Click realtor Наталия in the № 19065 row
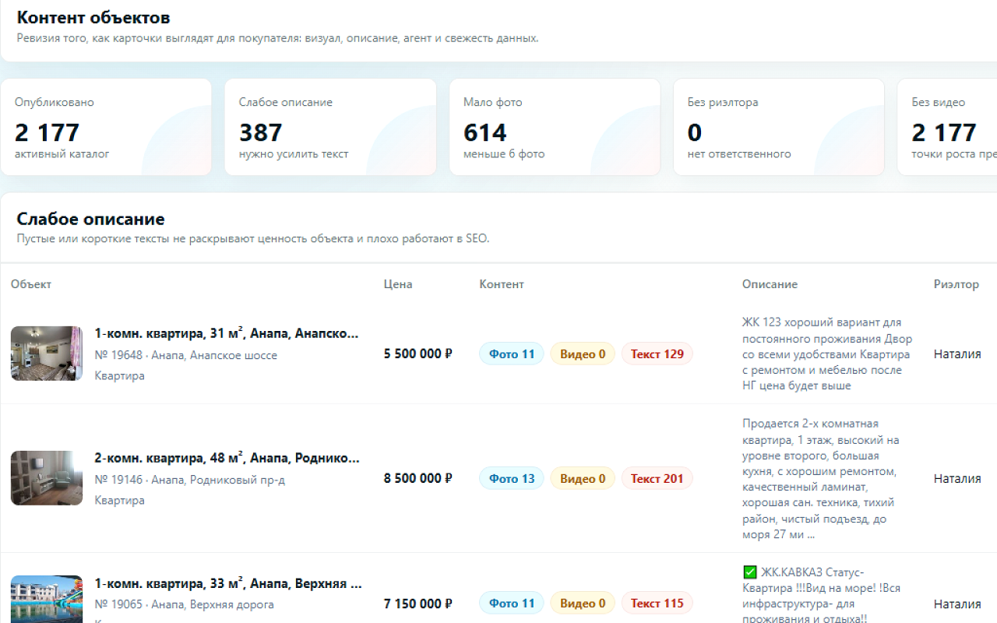Image resolution: width=997 pixels, height=623 pixels. click(x=957, y=604)
